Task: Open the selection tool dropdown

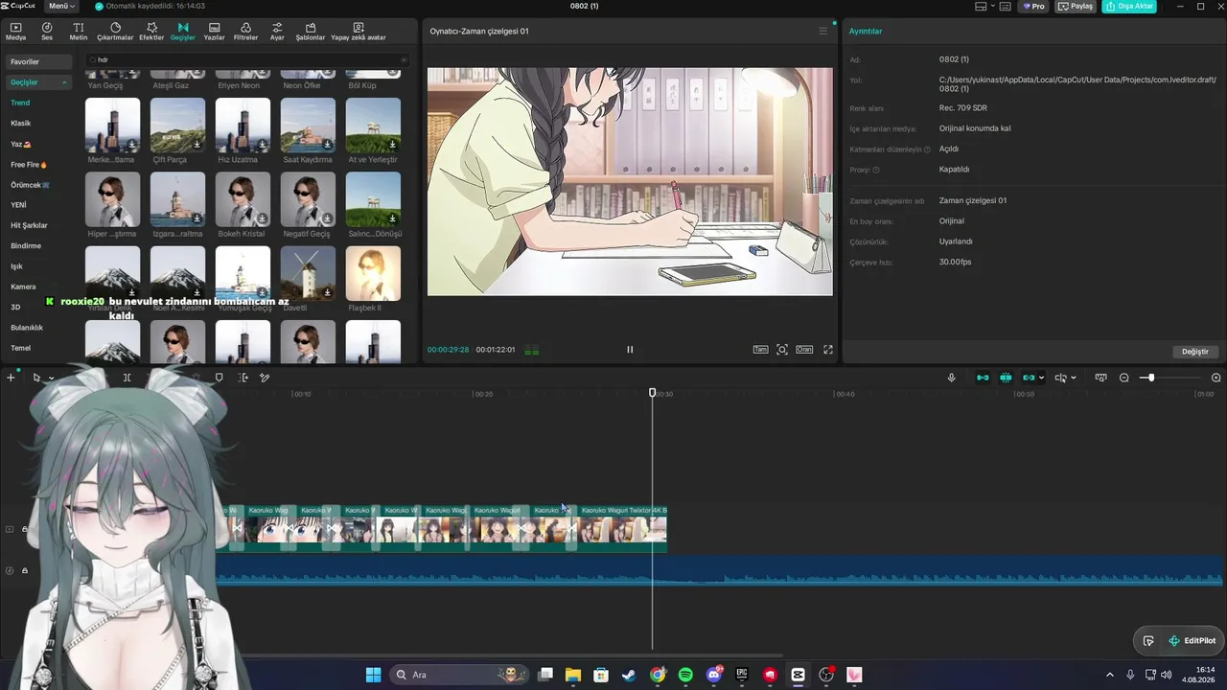Action: pos(51,378)
